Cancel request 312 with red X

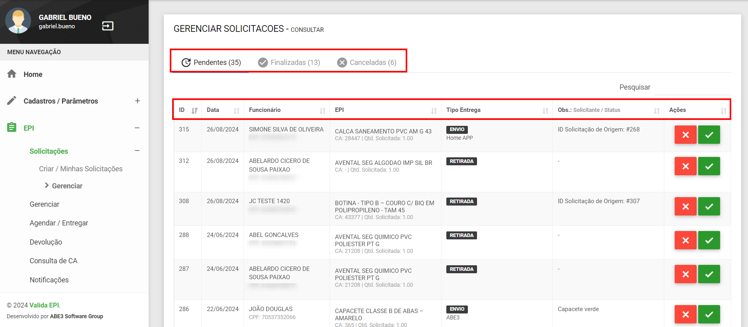point(685,166)
